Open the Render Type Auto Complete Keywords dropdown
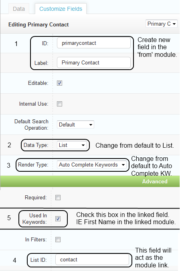Screen dimensions: 180x271 [91, 165]
